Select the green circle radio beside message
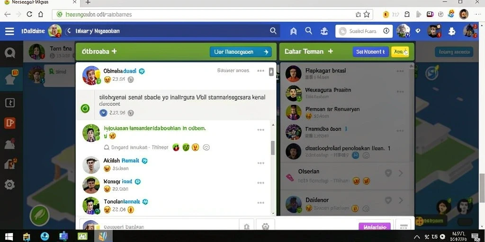Screen dimensions: 485x242 85,108
